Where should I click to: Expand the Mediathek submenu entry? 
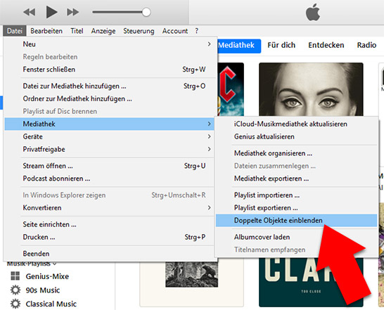tap(109, 124)
